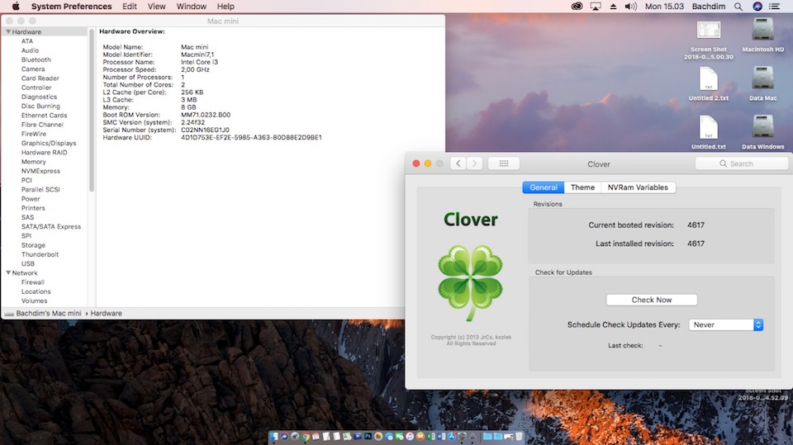This screenshot has width=793, height=445.
Task: Go forward in Clover preferences
Action: [474, 163]
